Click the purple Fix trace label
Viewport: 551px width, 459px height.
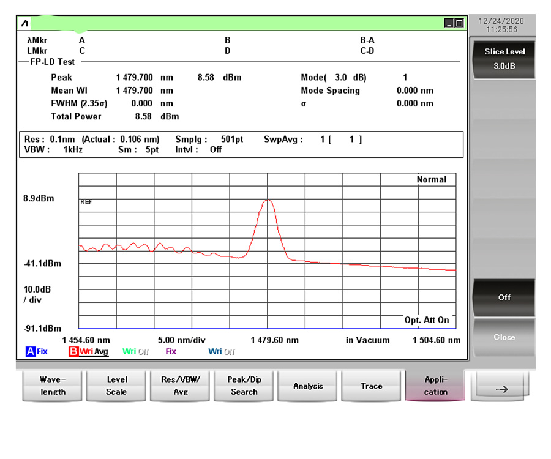coord(171,352)
